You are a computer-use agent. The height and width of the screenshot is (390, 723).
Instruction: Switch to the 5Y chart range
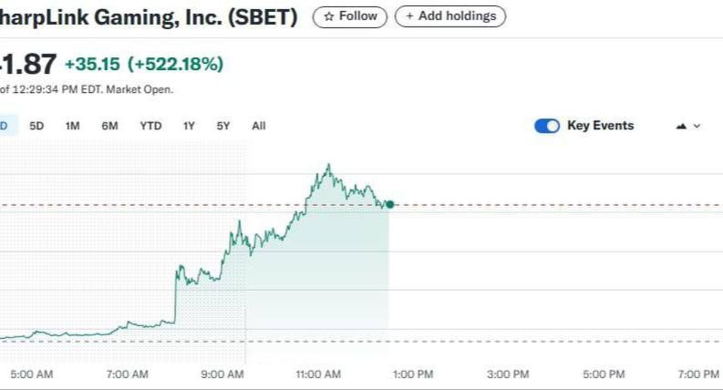point(223,126)
